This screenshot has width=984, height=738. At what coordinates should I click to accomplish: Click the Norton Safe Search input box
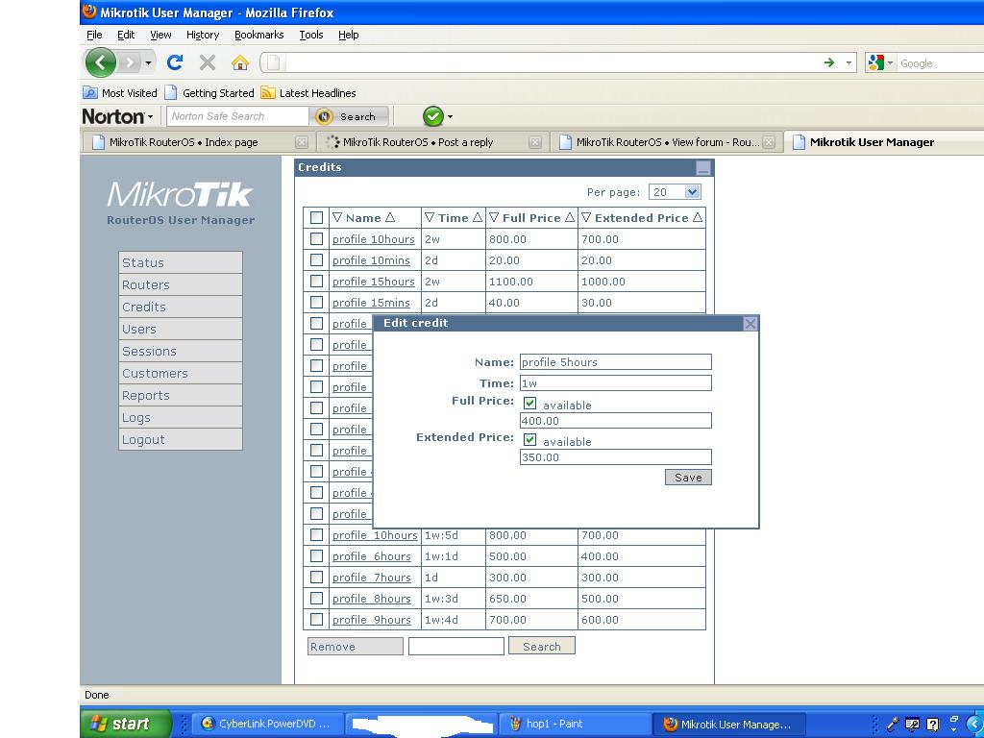point(237,116)
